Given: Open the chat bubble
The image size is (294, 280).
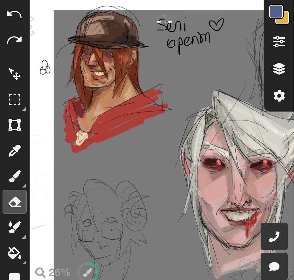Looking at the screenshot, I should 274,266.
